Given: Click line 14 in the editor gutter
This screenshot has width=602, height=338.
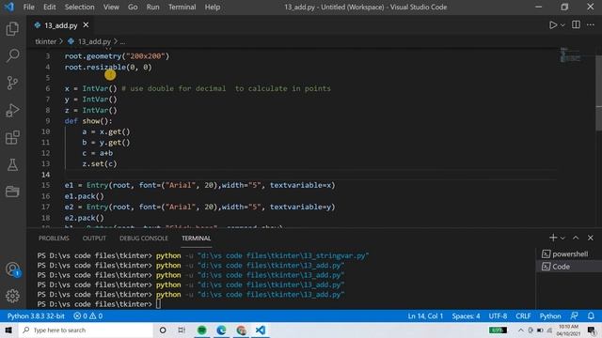Looking at the screenshot, I should coord(46,175).
